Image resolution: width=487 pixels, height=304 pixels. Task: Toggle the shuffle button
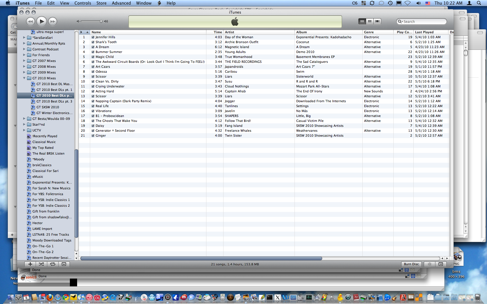pyautogui.click(x=41, y=264)
